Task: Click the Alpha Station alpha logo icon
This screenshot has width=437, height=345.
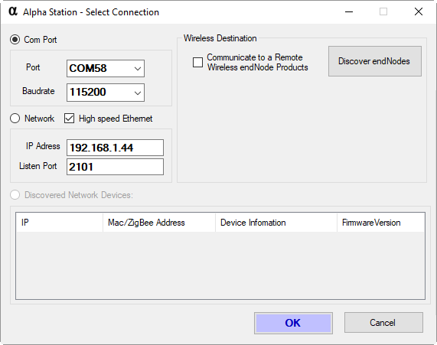Action: (13, 11)
